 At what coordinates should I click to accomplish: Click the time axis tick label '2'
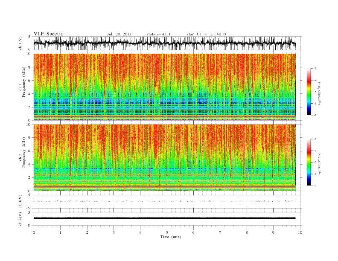point(87,232)
